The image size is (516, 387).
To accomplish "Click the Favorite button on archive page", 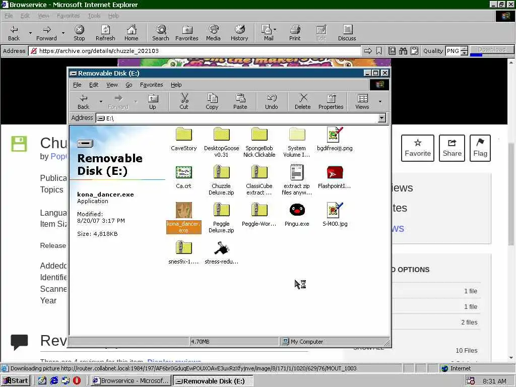I will coord(418,148).
